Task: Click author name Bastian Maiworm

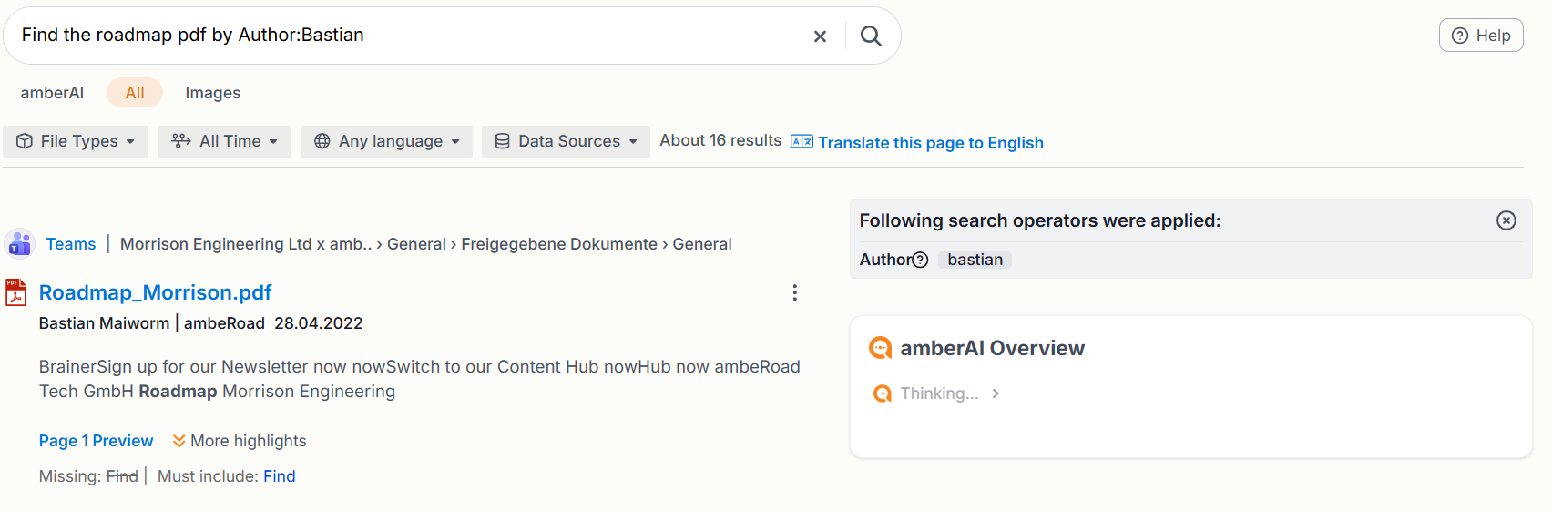Action: (104, 323)
